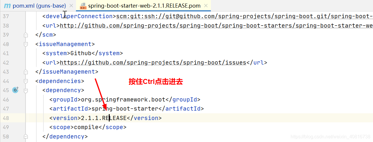Image resolution: width=373 pixels, height=142 pixels.
Task: Collapse issueManagement closing fold on line 43
Action: coord(26,72)
